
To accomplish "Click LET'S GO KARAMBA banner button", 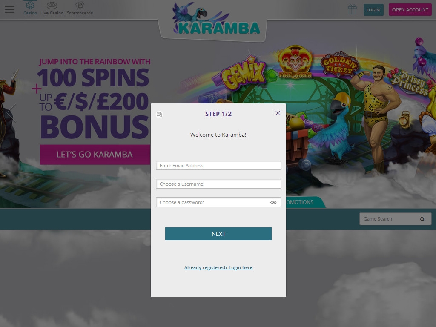I will tap(95, 155).
